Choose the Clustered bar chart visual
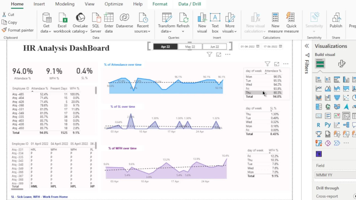The height and width of the screenshot is (200, 356). point(337,80)
